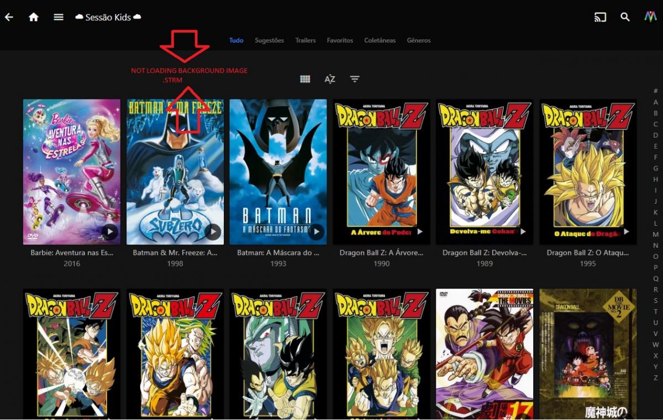Open the Dragon Ball Z: O Ataqu... title link
The image size is (663, 420).
[x=588, y=253]
